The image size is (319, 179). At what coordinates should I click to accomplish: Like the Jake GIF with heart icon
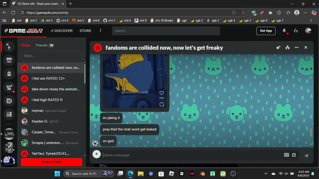(162, 93)
